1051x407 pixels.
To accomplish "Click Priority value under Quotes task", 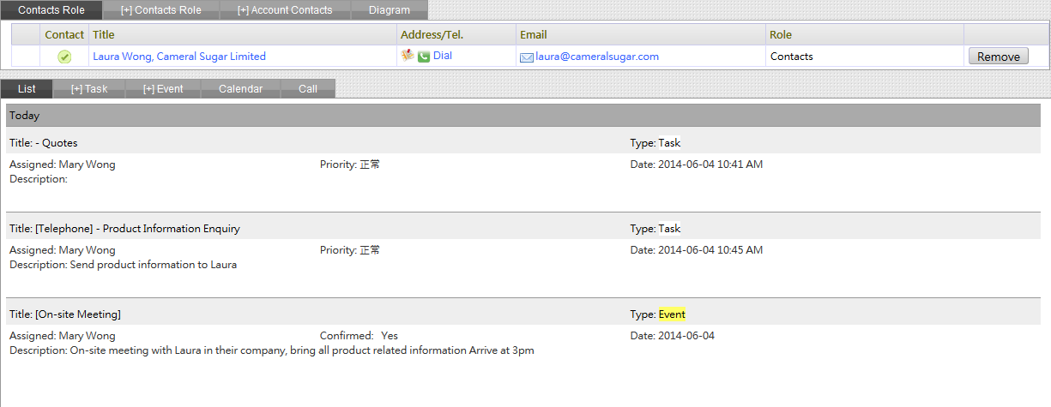I will pos(370,165).
